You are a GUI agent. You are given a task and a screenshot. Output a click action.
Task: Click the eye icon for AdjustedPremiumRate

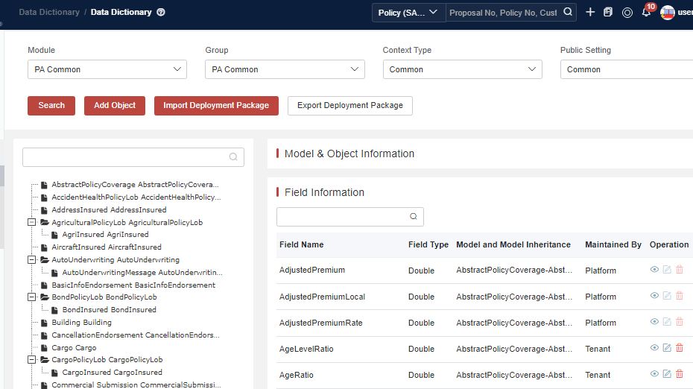654,322
